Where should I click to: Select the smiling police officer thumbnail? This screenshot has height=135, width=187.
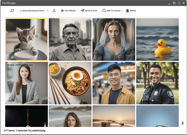point(157,83)
